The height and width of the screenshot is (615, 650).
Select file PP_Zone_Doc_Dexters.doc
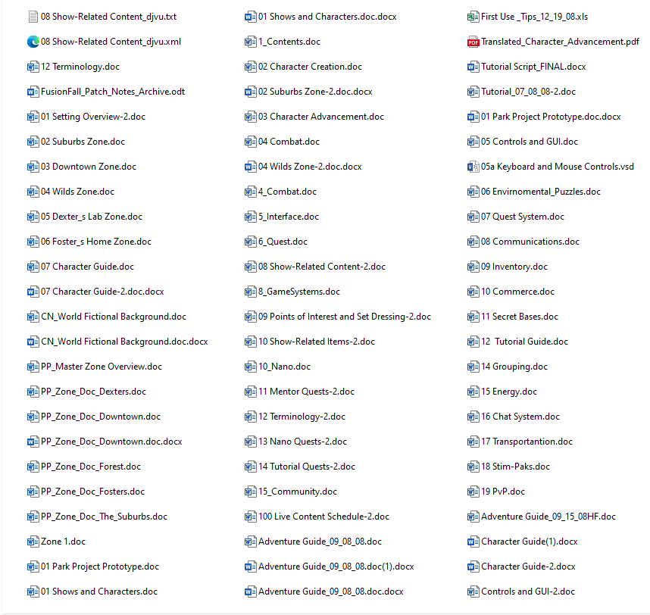tap(86, 392)
